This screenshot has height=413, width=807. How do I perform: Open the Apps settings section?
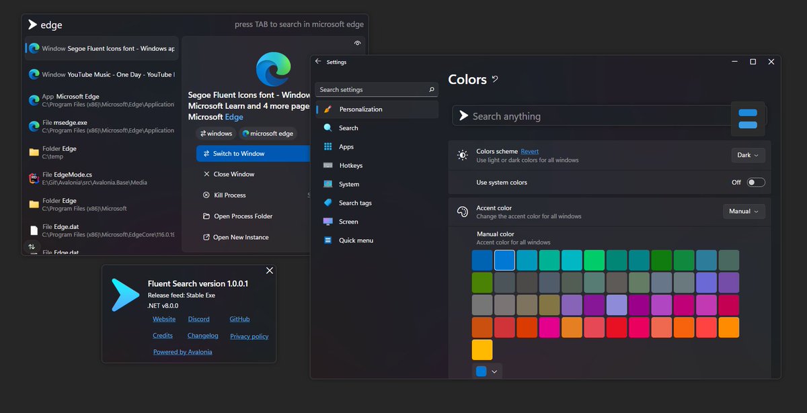377,146
